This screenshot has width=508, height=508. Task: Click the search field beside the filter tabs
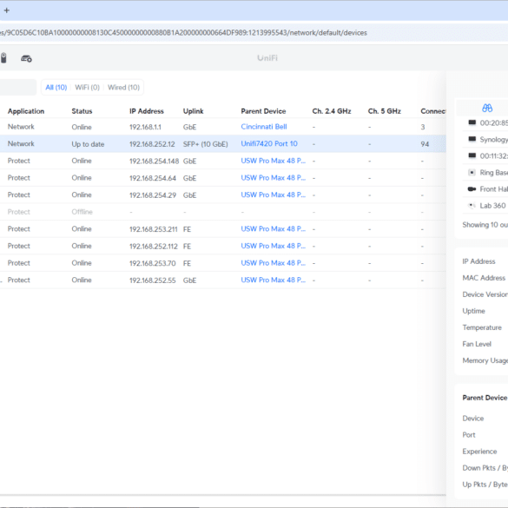pyautogui.click(x=18, y=88)
